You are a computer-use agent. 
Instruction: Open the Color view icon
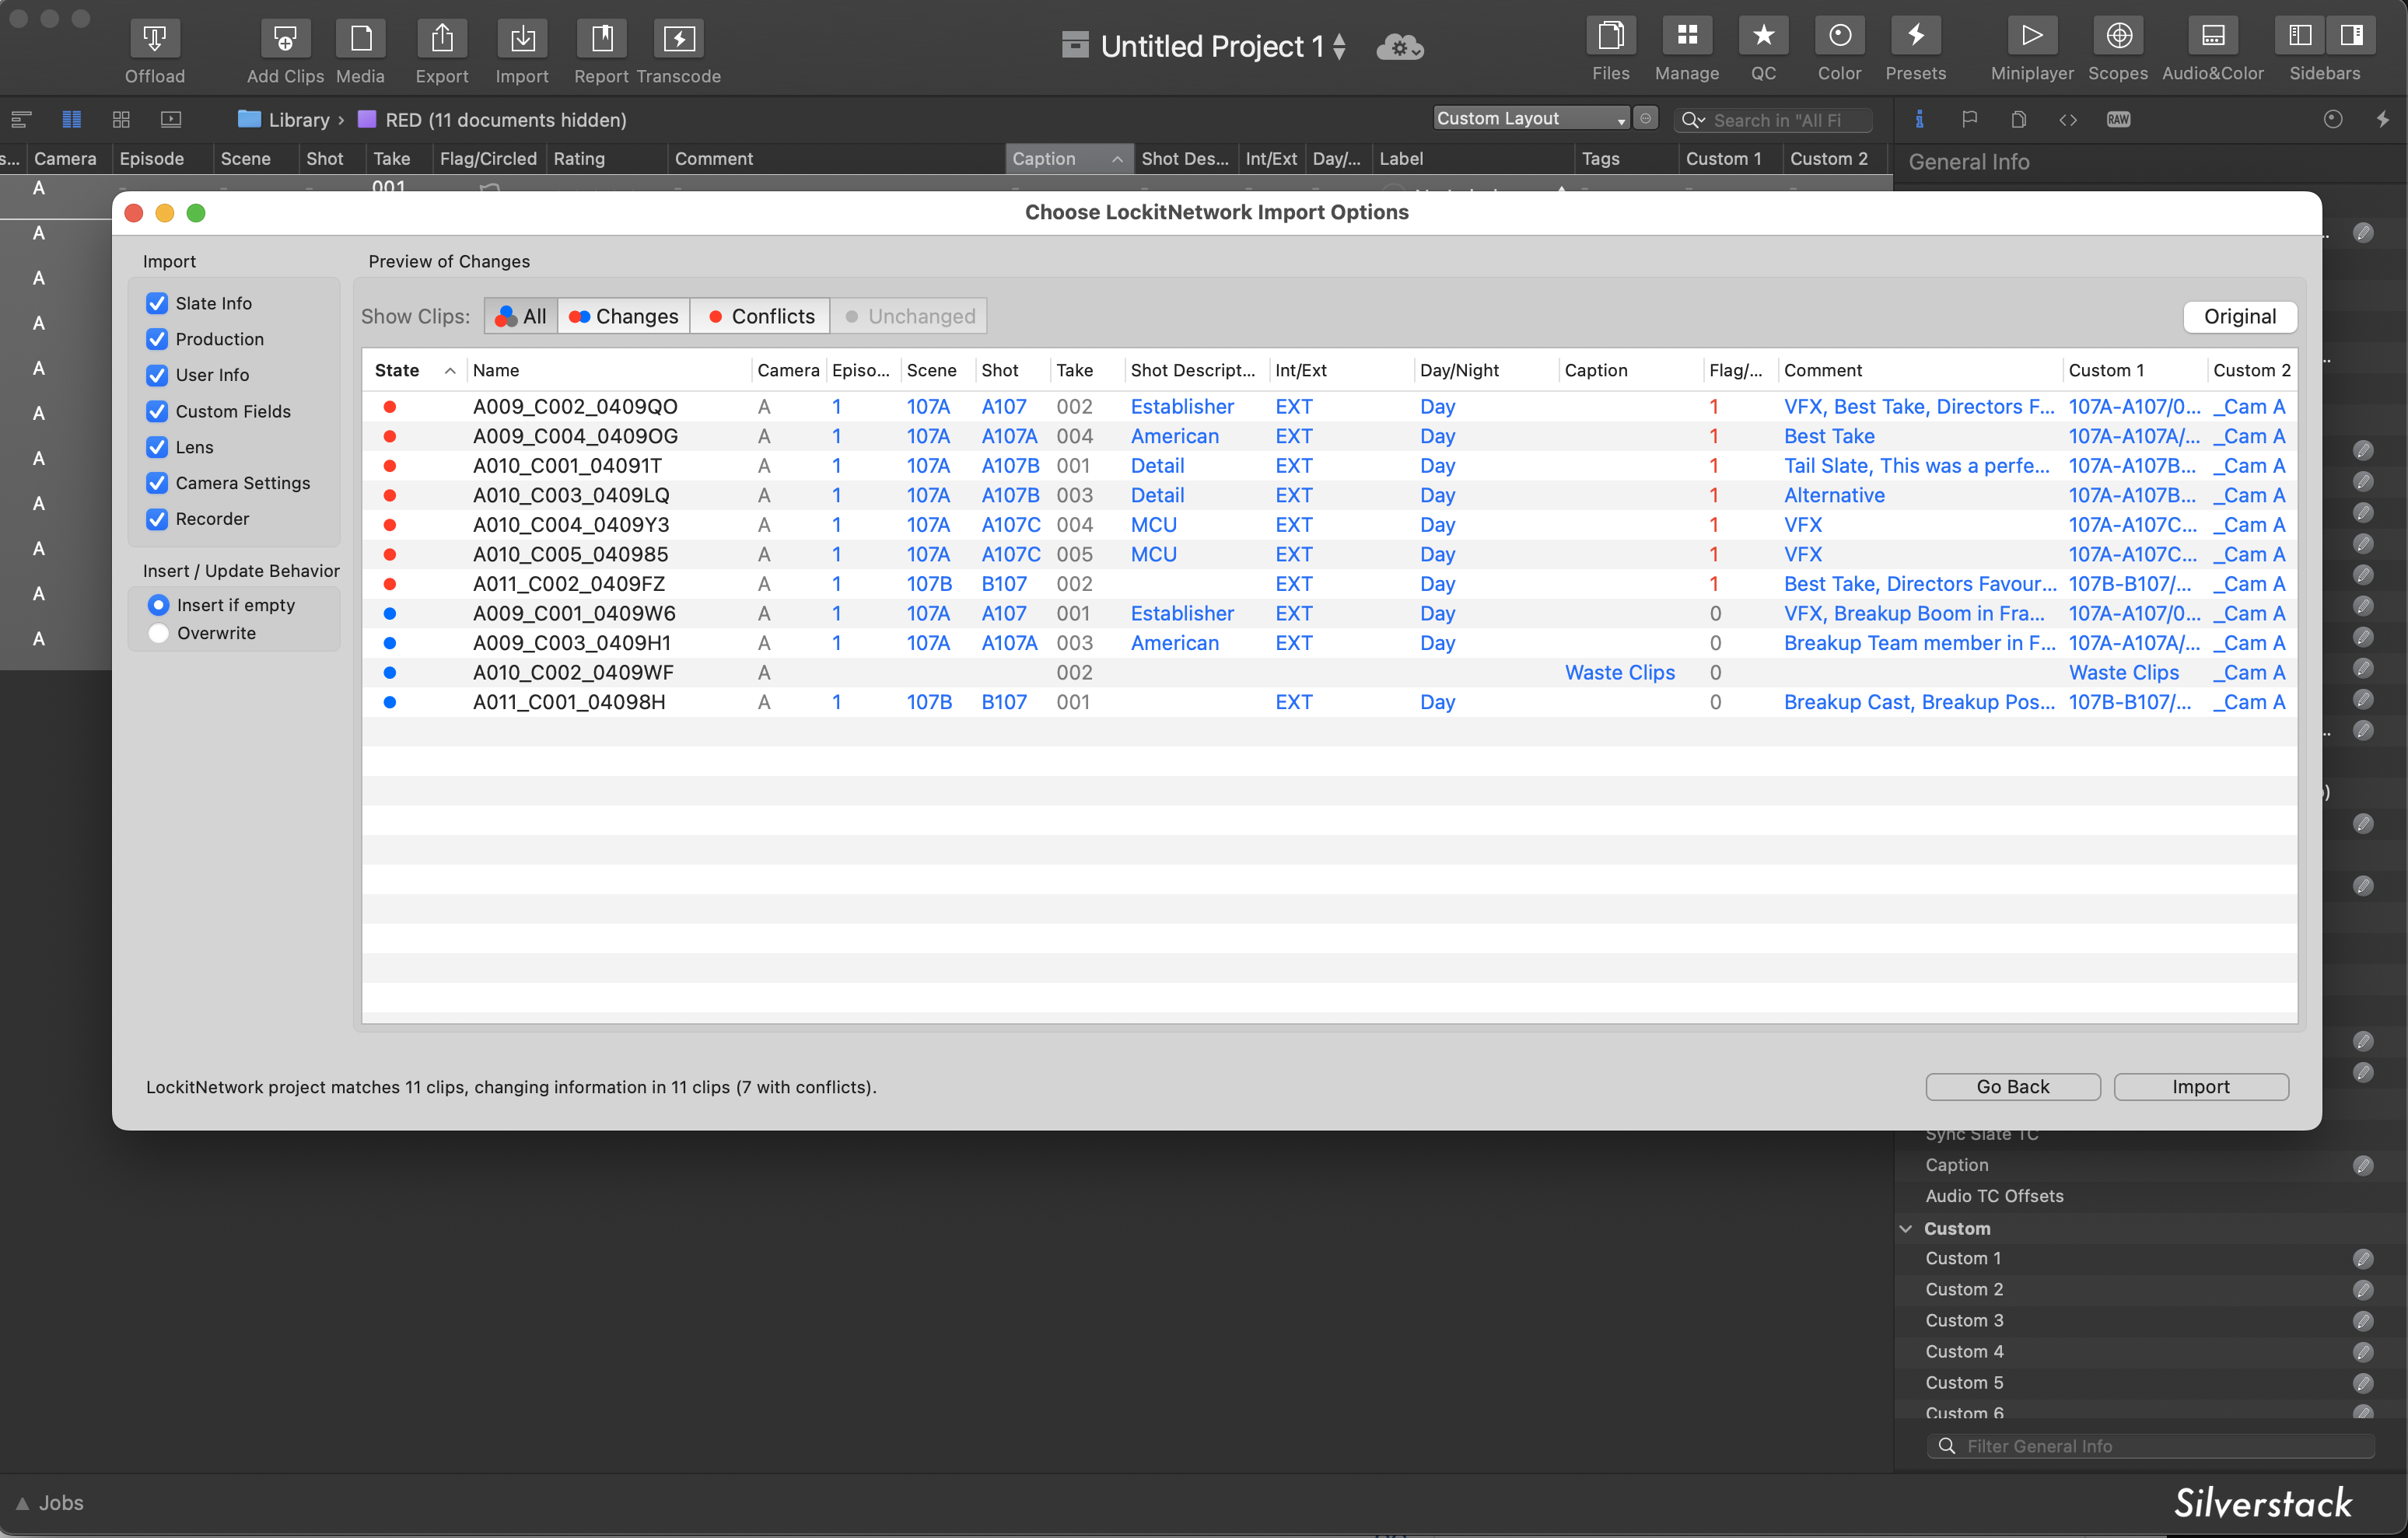coord(1839,36)
